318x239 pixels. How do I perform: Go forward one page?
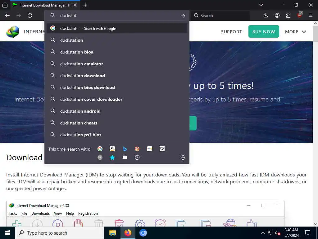pos(19,16)
